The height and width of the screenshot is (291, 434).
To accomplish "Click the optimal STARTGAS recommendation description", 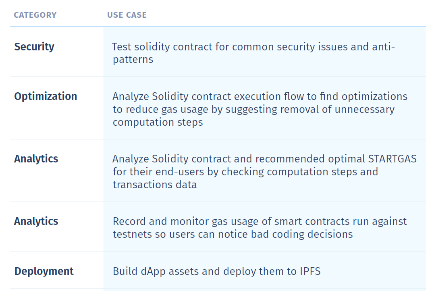I will [x=264, y=172].
